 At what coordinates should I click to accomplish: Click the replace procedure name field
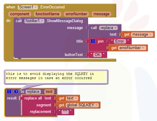pyautogui.click(x=33, y=92)
